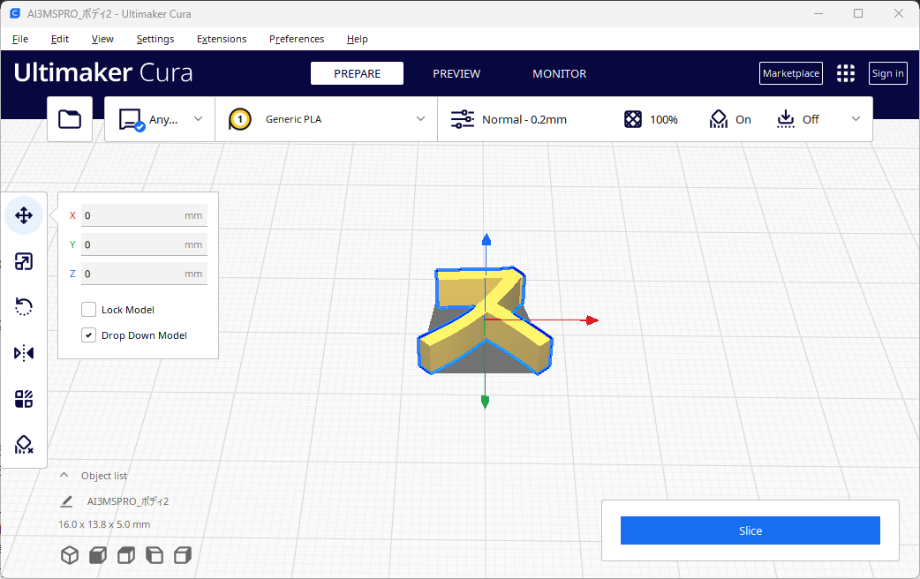Switch to the PREPARE stage
This screenshot has width=920, height=579.
coord(357,73)
